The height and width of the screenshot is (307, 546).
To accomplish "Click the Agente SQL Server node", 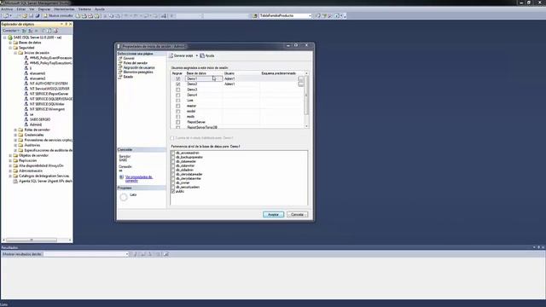I will (45, 182).
